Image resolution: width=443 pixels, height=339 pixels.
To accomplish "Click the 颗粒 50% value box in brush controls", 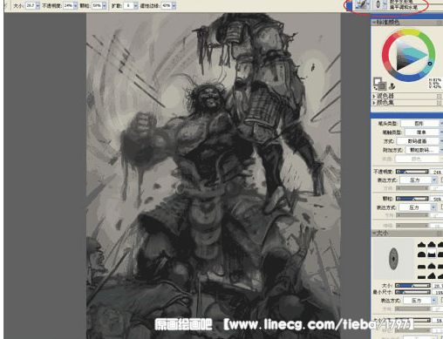I will (437, 199).
